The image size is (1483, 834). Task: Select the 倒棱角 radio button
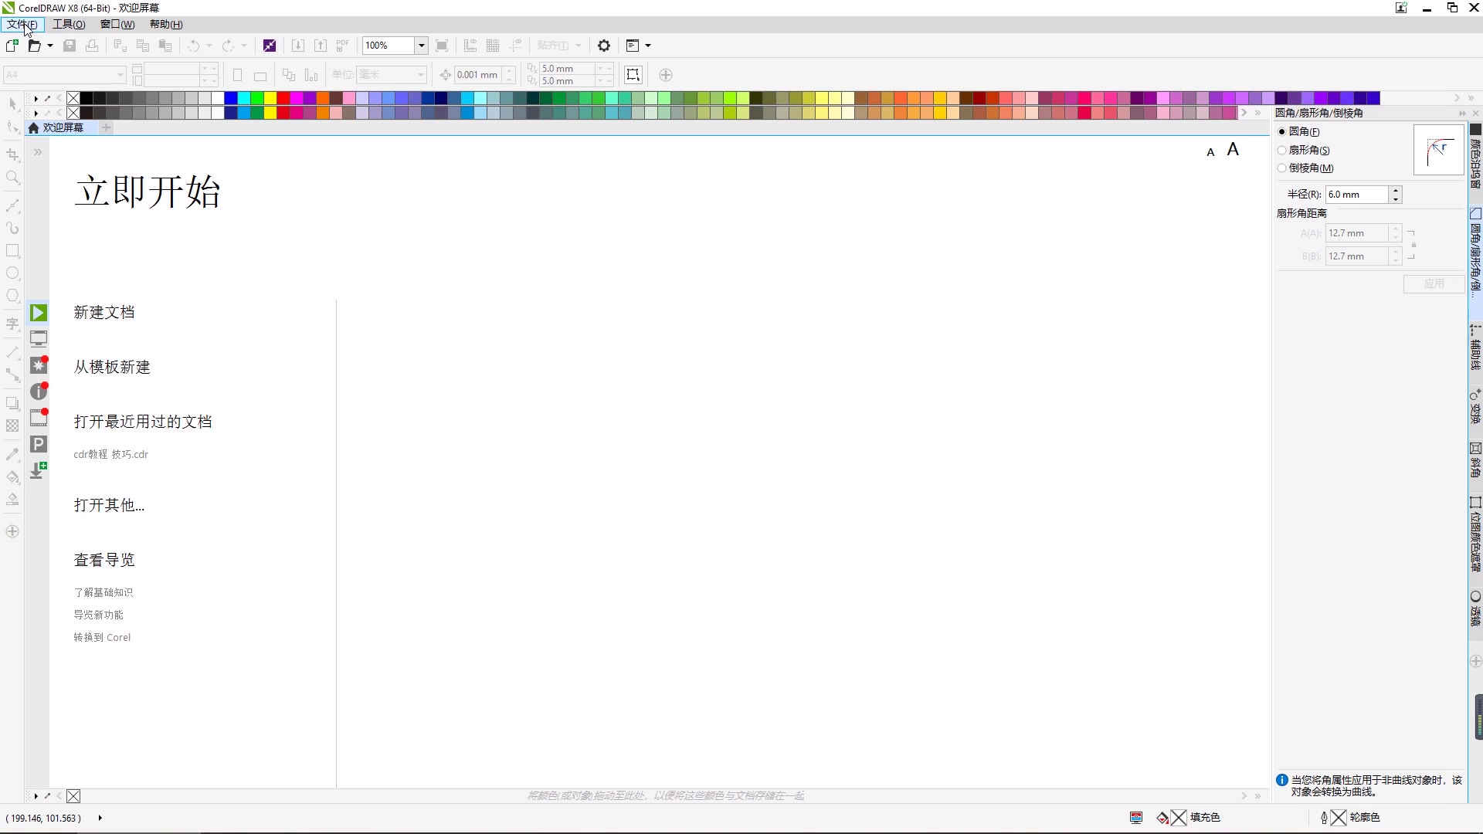(x=1282, y=168)
